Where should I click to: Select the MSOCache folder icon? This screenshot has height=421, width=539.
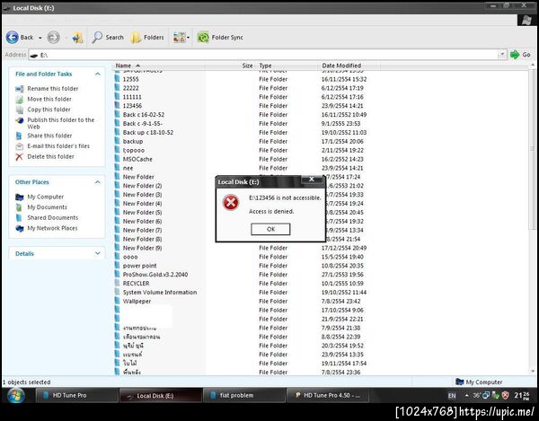pyautogui.click(x=117, y=159)
